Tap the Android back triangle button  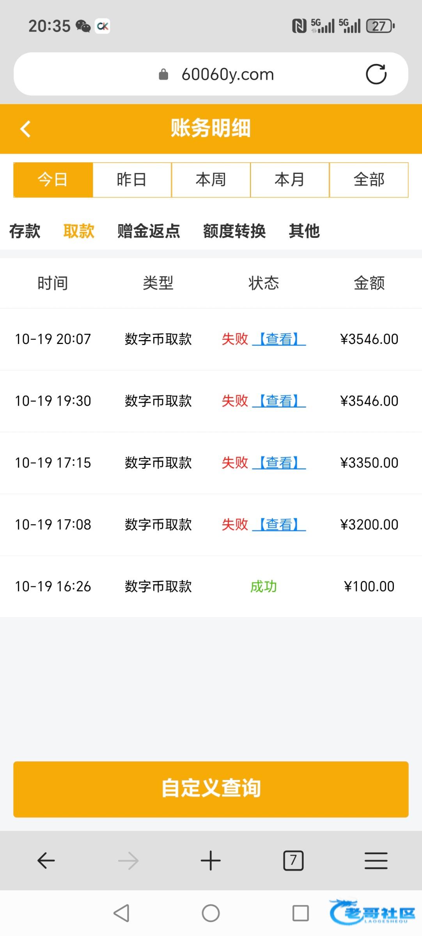click(122, 913)
